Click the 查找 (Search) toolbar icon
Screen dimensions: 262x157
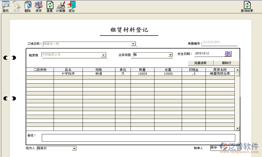pos(6,6)
